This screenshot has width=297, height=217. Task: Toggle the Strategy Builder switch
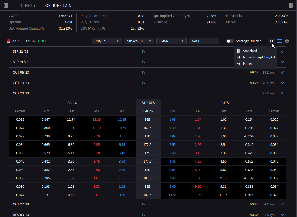point(230,41)
